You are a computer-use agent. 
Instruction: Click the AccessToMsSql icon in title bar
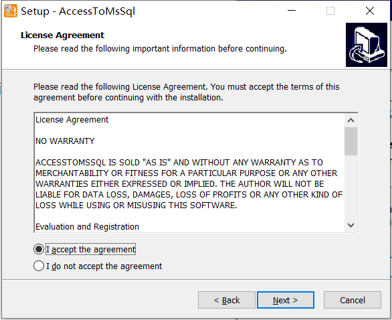click(11, 11)
